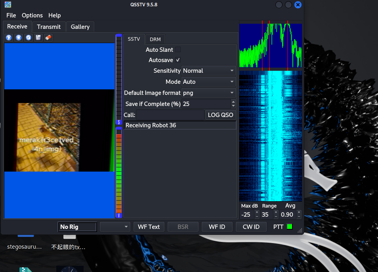Increase the Max dB value
This screenshot has height=272, width=378.
(x=257, y=212)
